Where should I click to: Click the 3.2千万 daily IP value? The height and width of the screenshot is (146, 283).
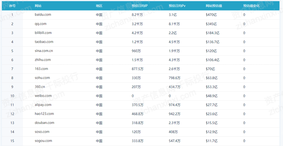[x=137, y=24]
